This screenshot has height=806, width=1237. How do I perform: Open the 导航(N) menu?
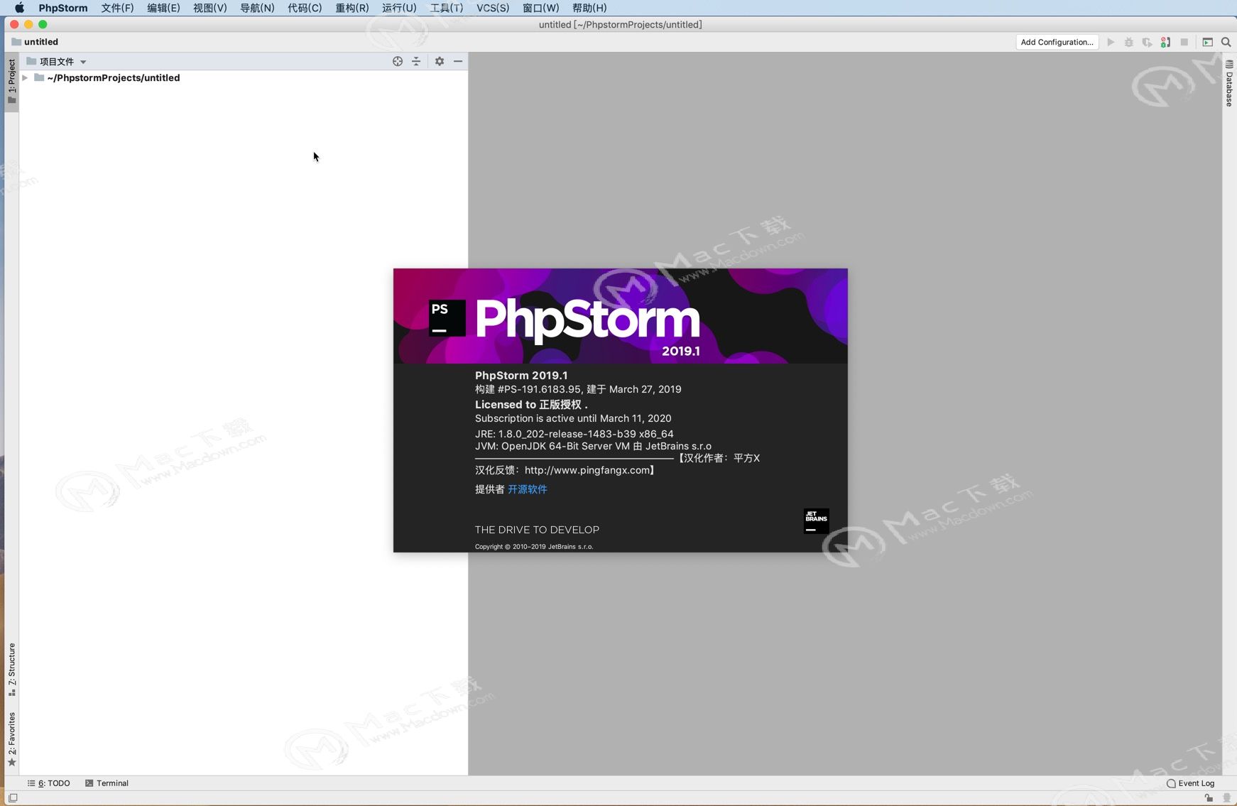click(x=257, y=8)
